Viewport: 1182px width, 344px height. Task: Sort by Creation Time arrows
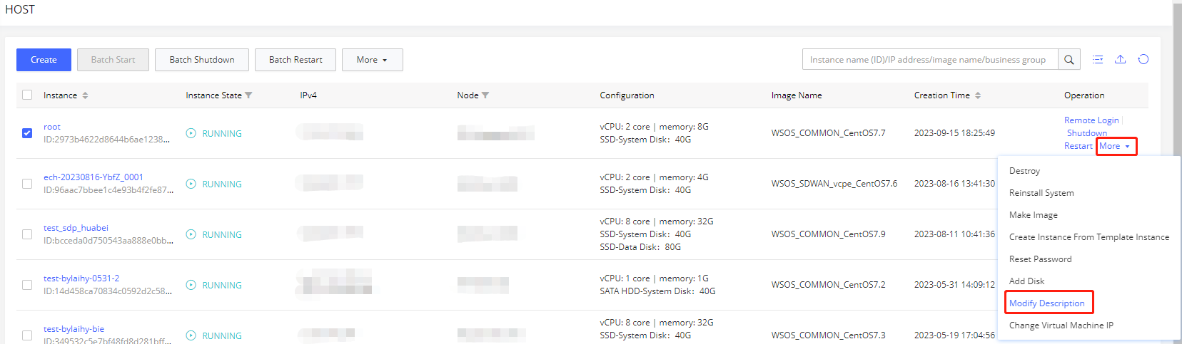coord(978,95)
